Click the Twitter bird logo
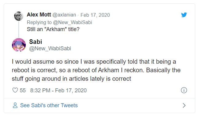Viewport: 199px width, 117px height. [184, 15]
